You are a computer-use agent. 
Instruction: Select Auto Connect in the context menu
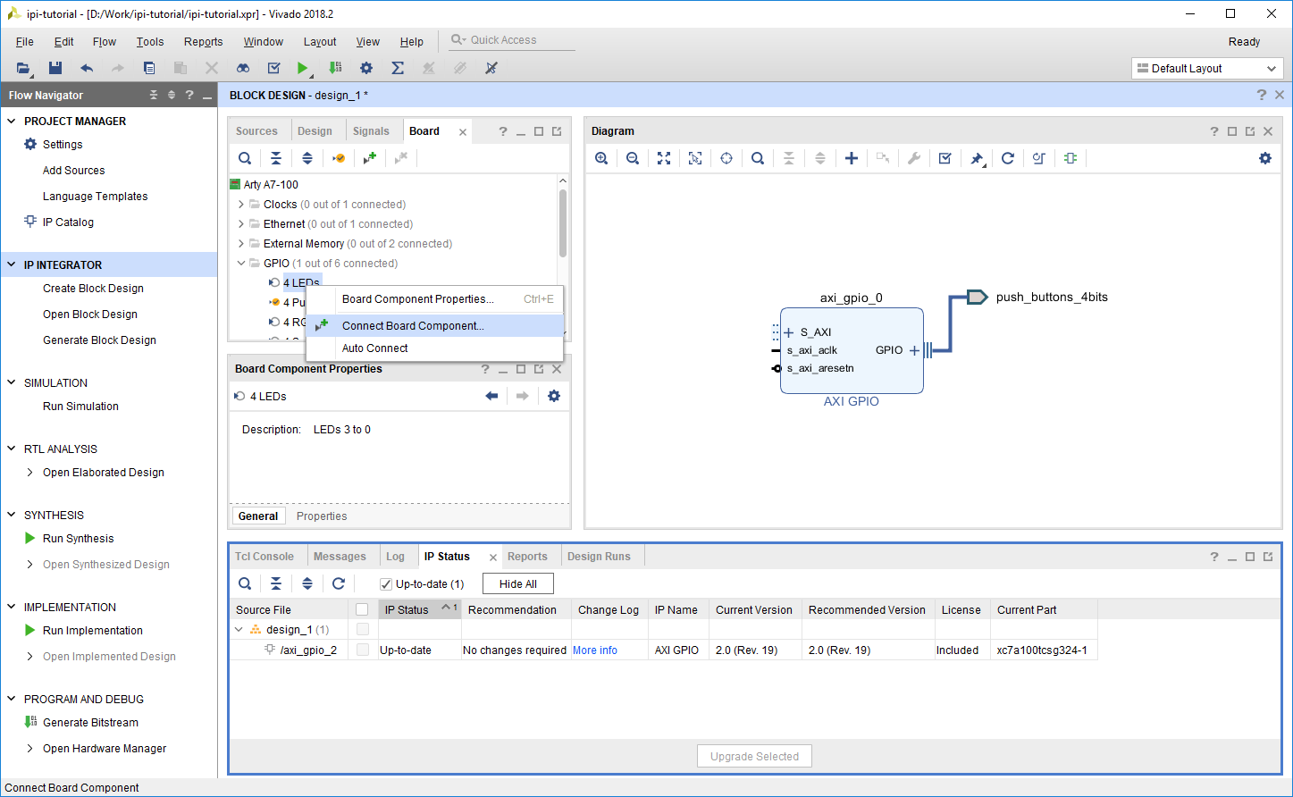pos(434,348)
